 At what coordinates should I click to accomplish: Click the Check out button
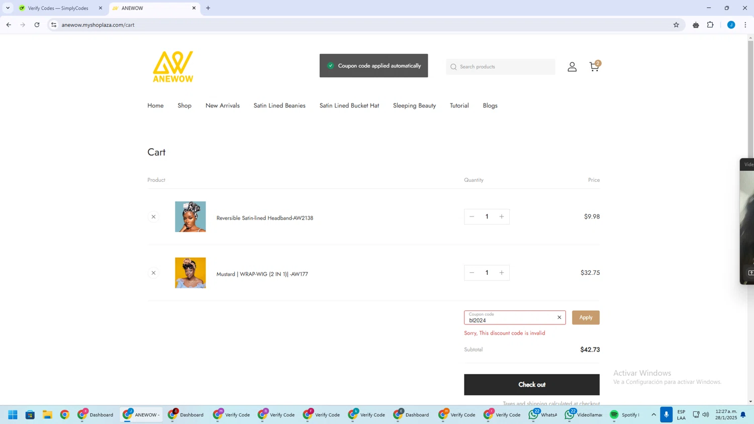click(532, 384)
